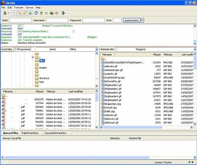Expand the tree node with plus sign
197x165 pixels.
tap(33, 57)
